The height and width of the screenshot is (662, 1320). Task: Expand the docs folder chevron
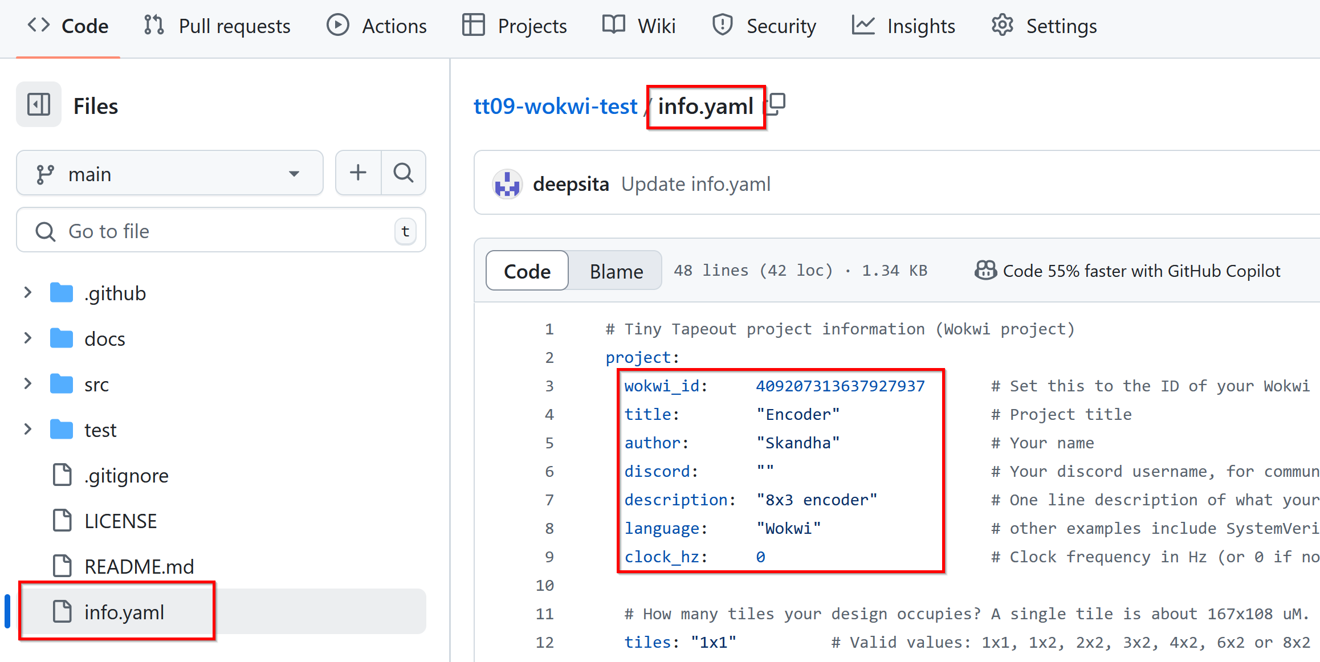(x=27, y=338)
